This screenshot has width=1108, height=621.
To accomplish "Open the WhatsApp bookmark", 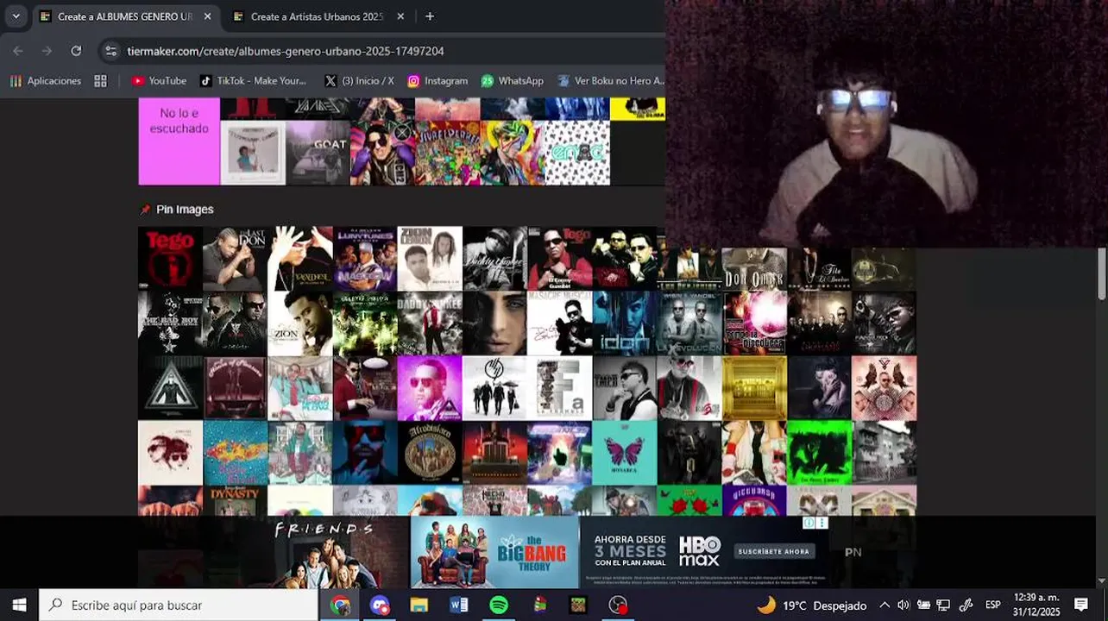I will coord(513,80).
